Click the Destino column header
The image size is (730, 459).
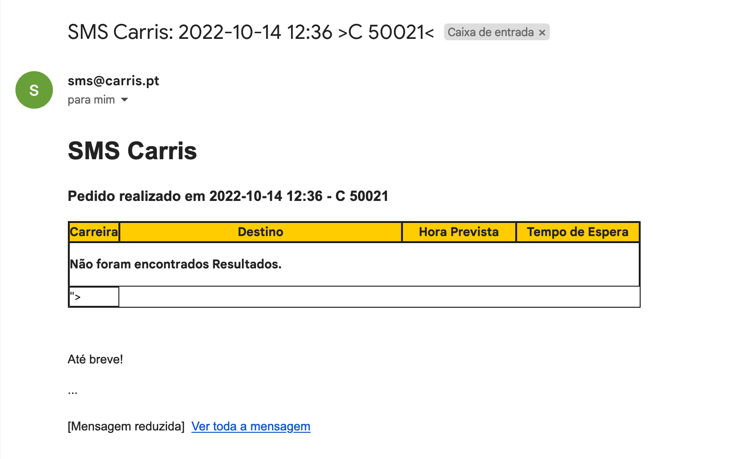(x=261, y=232)
